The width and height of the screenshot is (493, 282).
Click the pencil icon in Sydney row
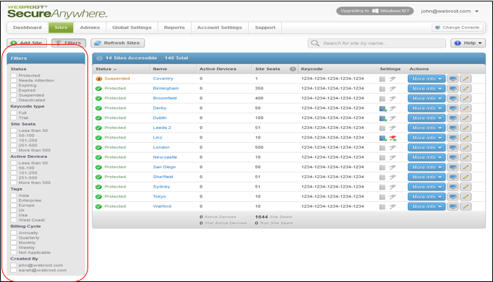click(466, 187)
